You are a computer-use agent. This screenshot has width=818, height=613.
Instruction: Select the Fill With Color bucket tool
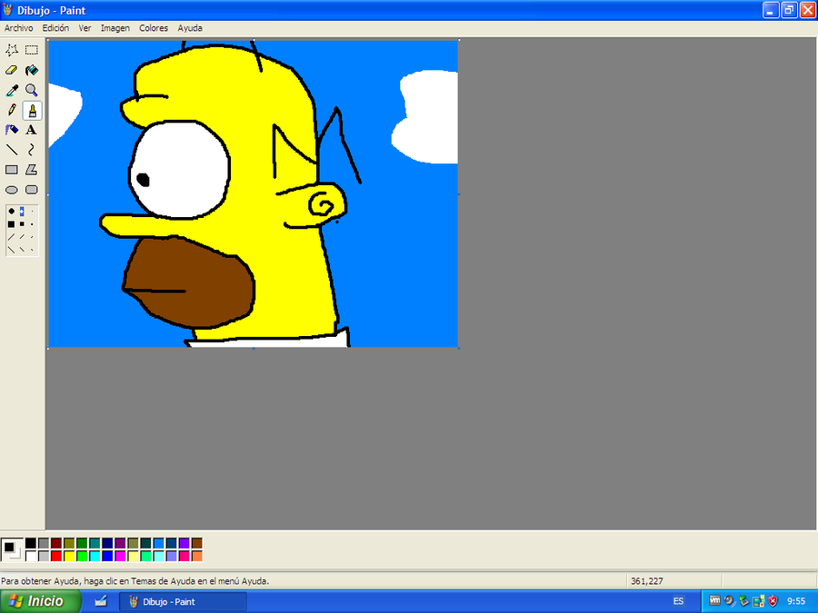(32, 70)
